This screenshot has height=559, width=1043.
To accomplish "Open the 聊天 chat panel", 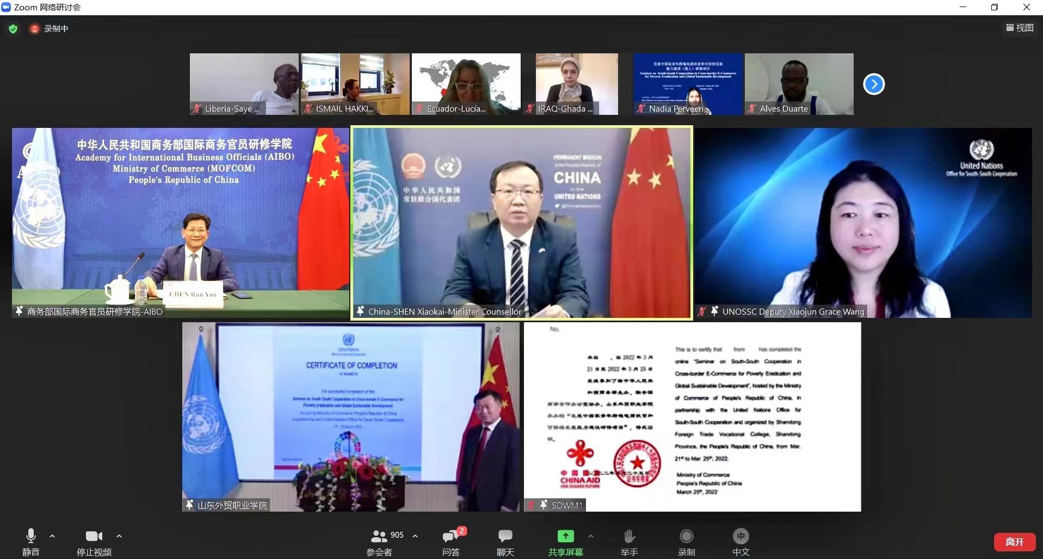I will tap(505, 543).
